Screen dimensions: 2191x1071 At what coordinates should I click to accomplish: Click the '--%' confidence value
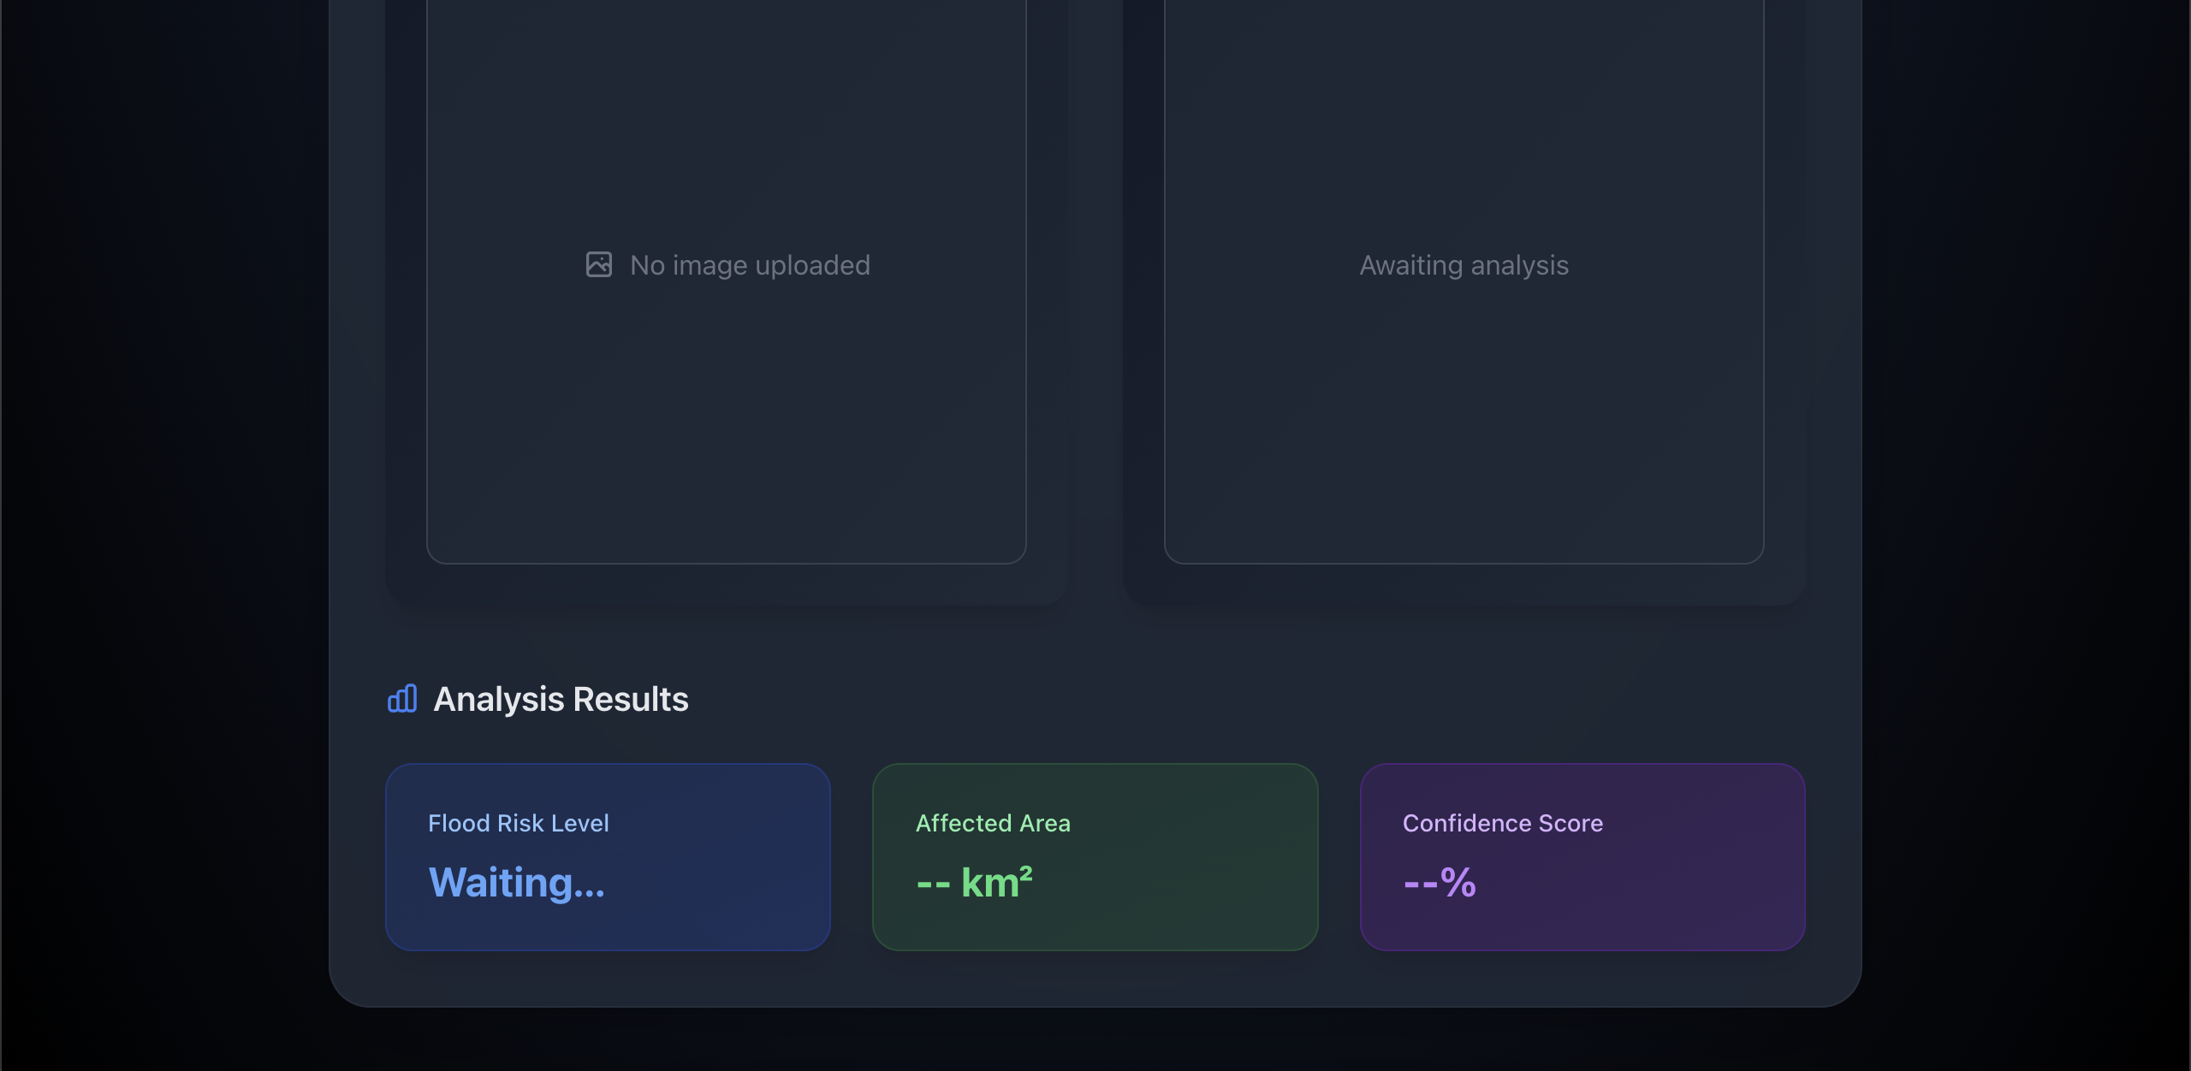(x=1440, y=882)
